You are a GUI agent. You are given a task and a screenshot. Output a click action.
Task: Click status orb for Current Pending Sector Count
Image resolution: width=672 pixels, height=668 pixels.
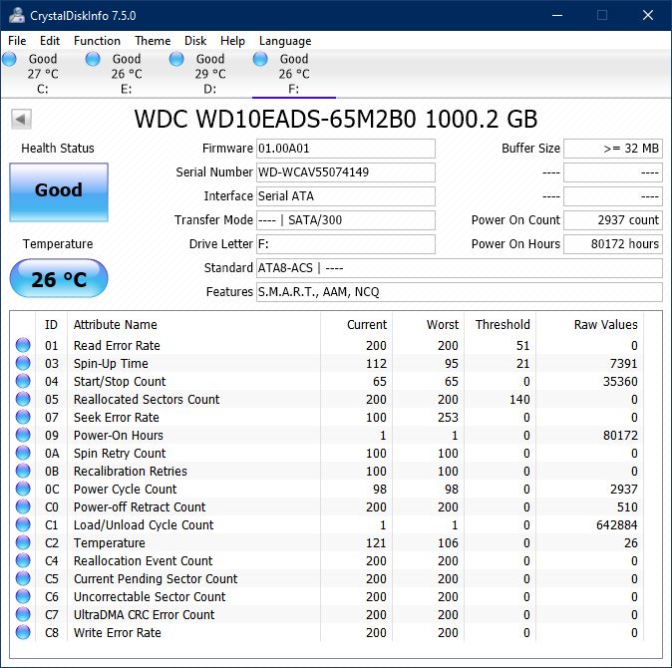click(x=23, y=578)
